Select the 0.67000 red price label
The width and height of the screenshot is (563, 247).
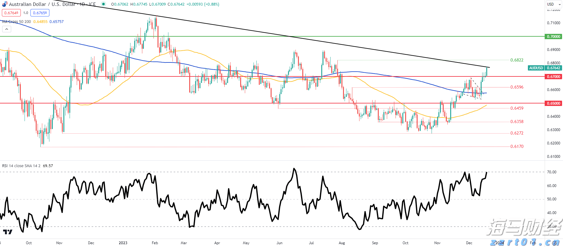pyautogui.click(x=553, y=77)
